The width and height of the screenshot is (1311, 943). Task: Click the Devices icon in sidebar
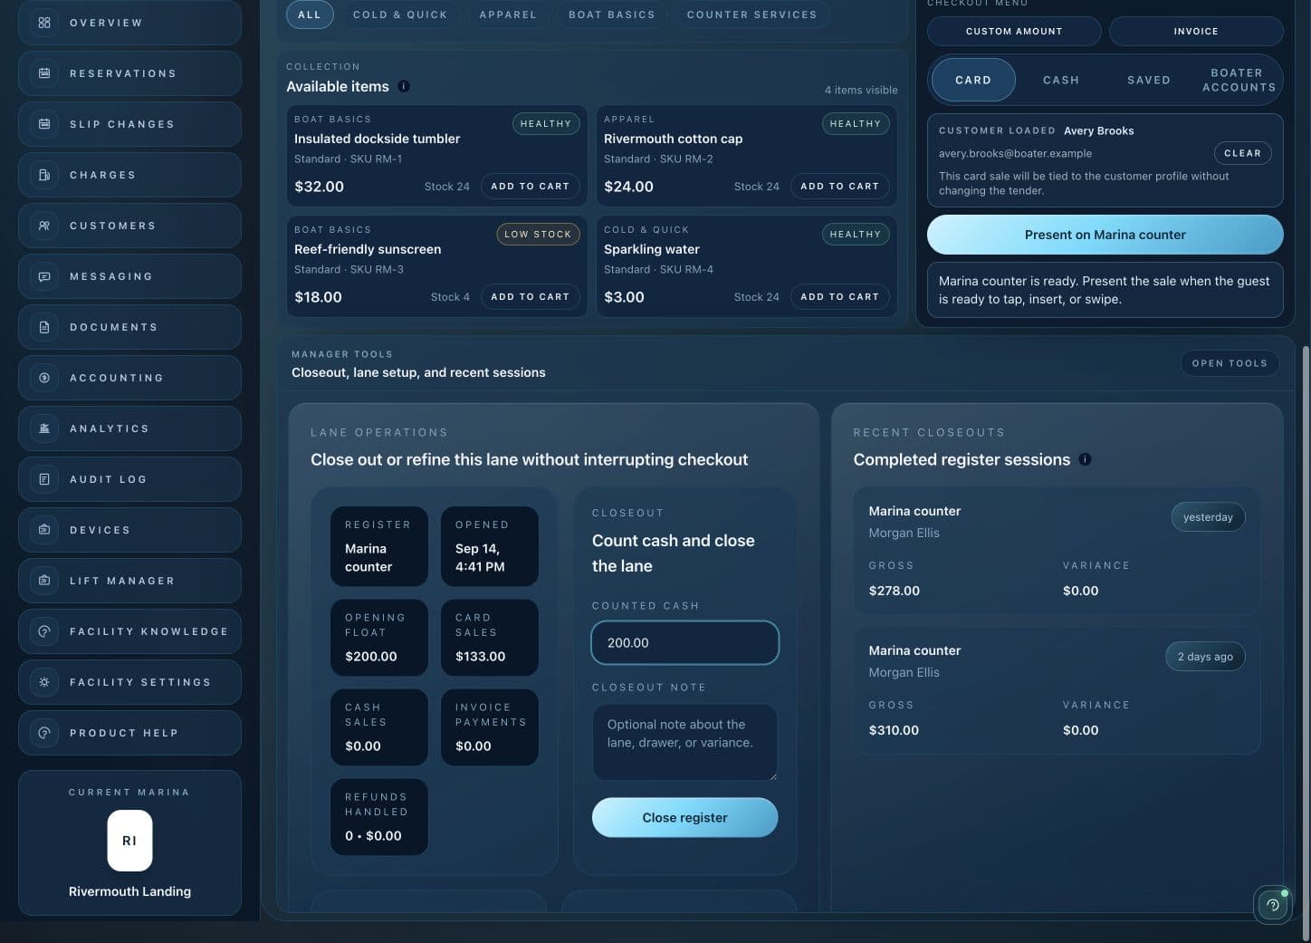(43, 530)
